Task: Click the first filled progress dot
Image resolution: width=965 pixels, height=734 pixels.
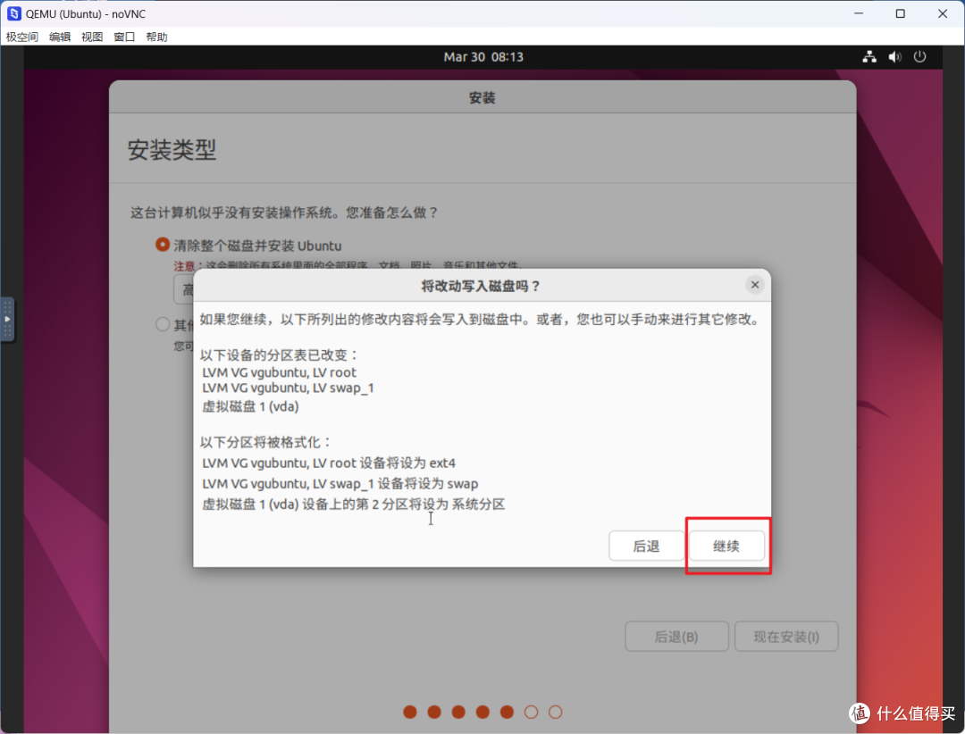Action: [410, 712]
